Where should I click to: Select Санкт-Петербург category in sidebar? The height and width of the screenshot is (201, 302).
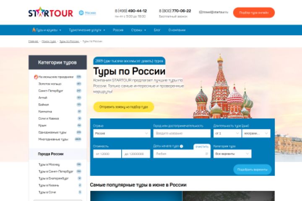tap(51, 90)
